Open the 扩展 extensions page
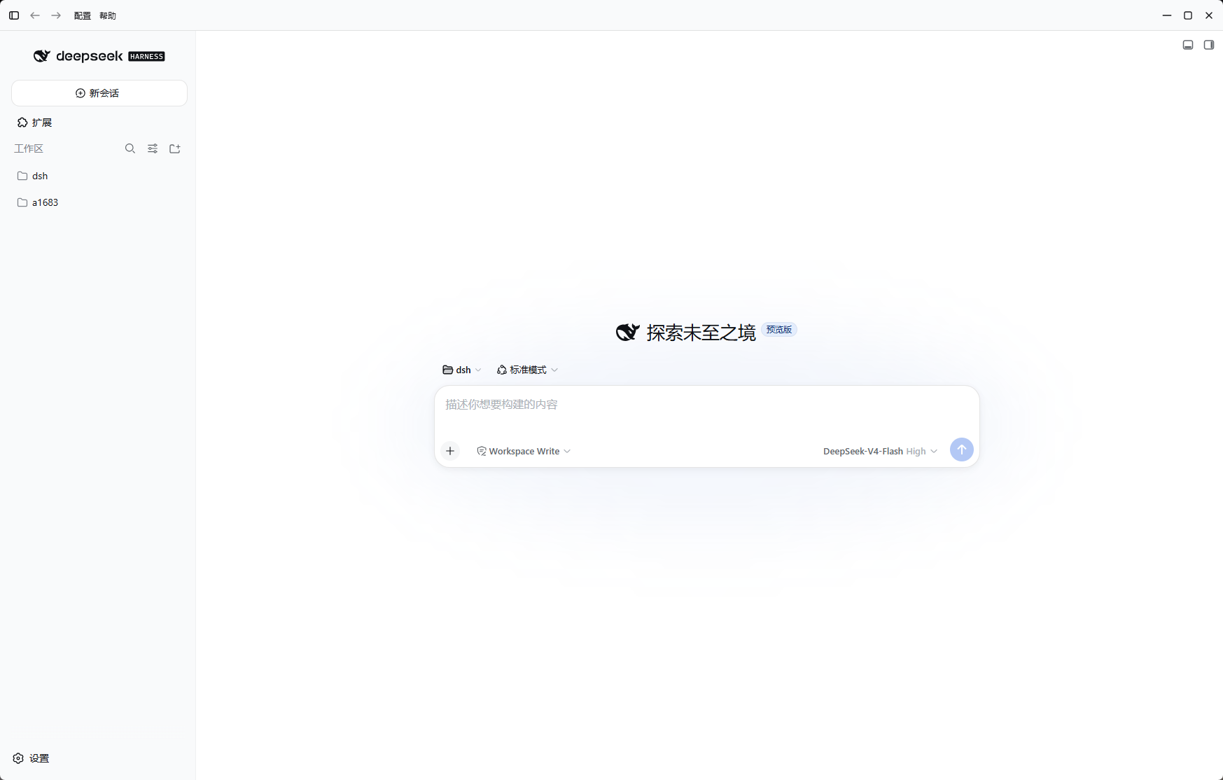Screen dimensions: 1223x780 pyautogui.click(x=35, y=123)
